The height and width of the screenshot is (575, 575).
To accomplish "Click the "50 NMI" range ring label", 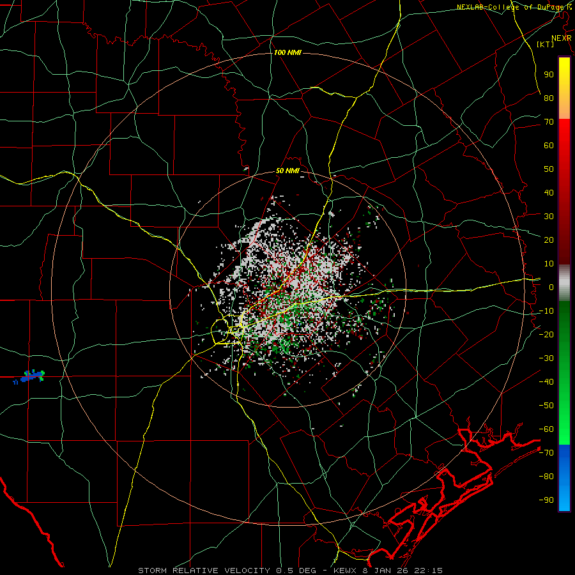I will pos(287,171).
